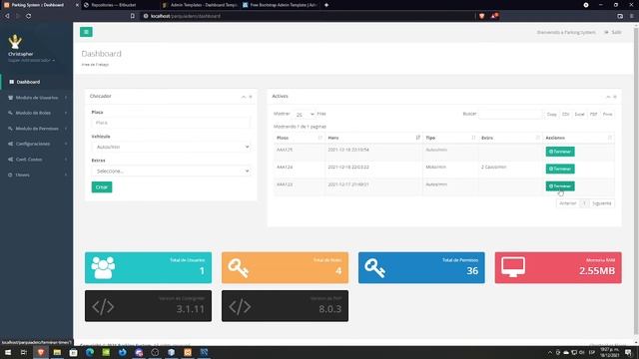Click the 2.55MB memory value
The height and width of the screenshot is (359, 639).
click(x=597, y=271)
